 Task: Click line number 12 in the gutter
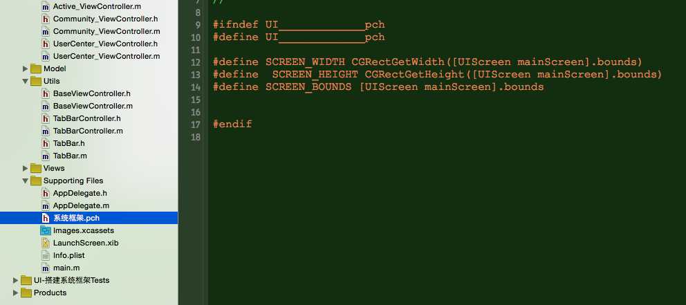point(196,62)
